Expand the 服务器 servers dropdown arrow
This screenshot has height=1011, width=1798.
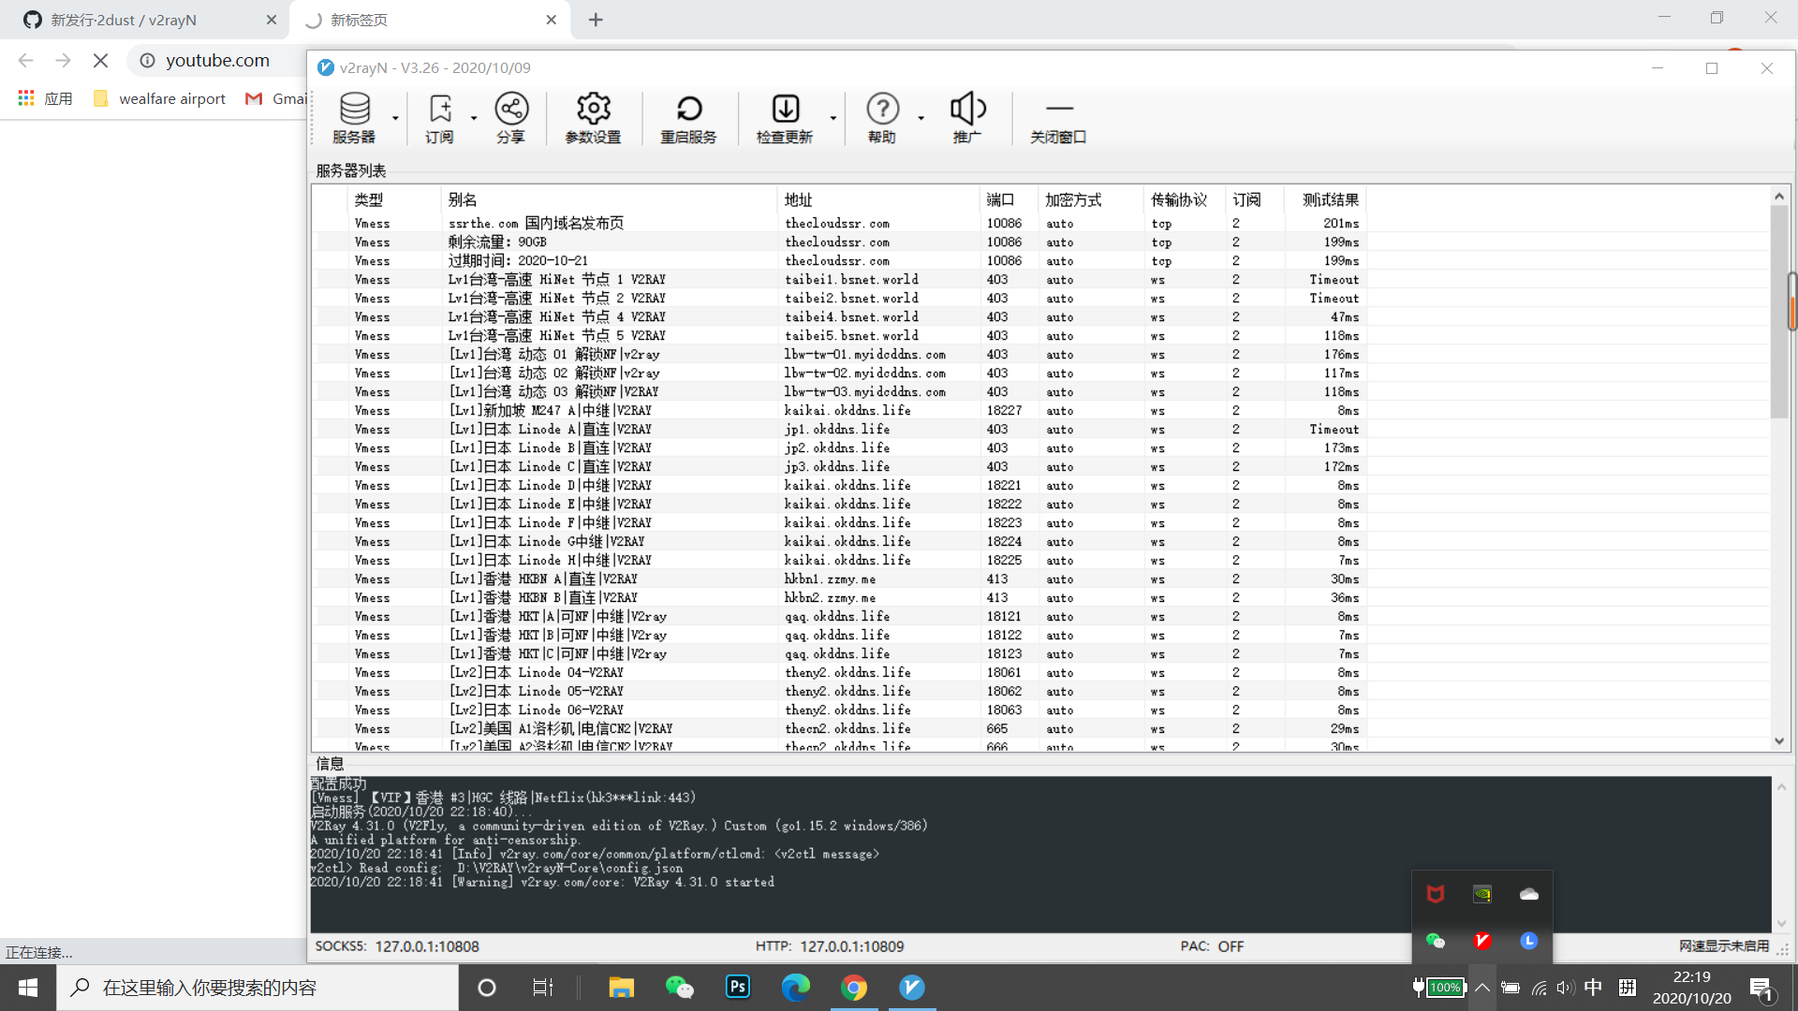(x=395, y=118)
